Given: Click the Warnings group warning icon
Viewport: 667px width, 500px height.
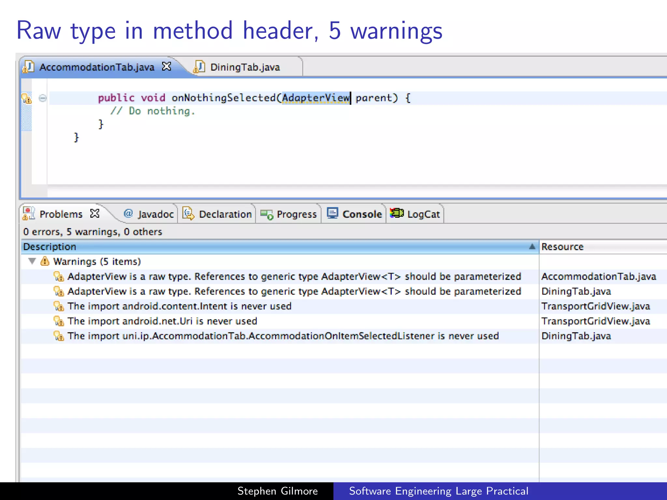Looking at the screenshot, I should (45, 261).
